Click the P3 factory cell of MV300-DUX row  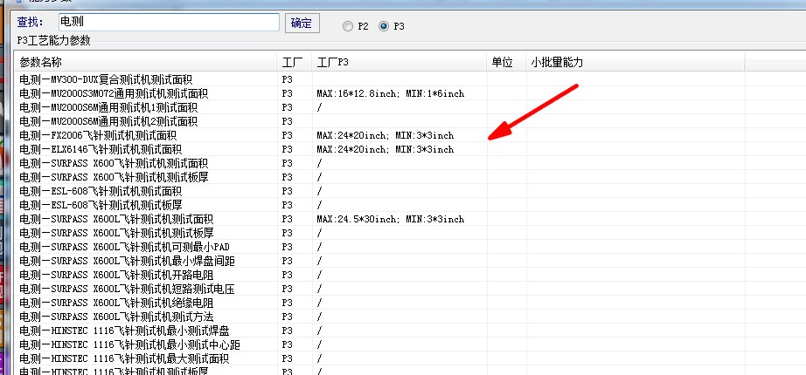point(287,79)
